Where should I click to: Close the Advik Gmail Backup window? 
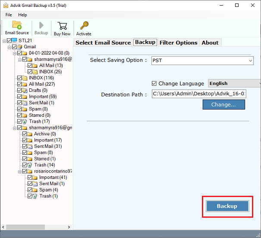252,5
